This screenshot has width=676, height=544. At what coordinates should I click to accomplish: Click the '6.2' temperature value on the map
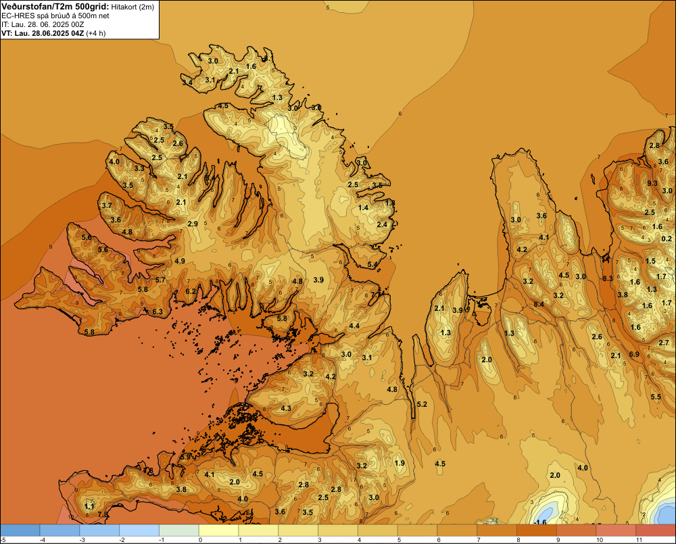click(x=191, y=291)
